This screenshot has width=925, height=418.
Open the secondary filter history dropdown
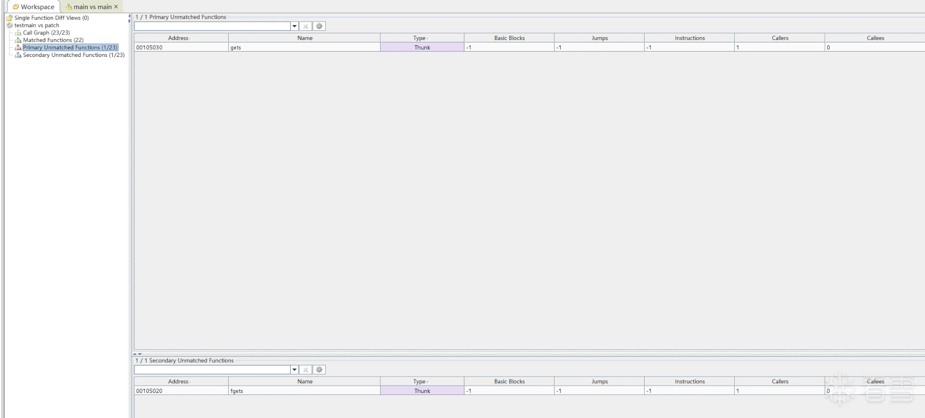[294, 370]
